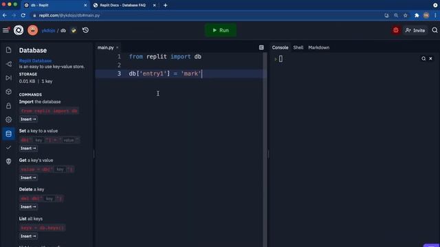Click the console prompt input

click(280, 59)
